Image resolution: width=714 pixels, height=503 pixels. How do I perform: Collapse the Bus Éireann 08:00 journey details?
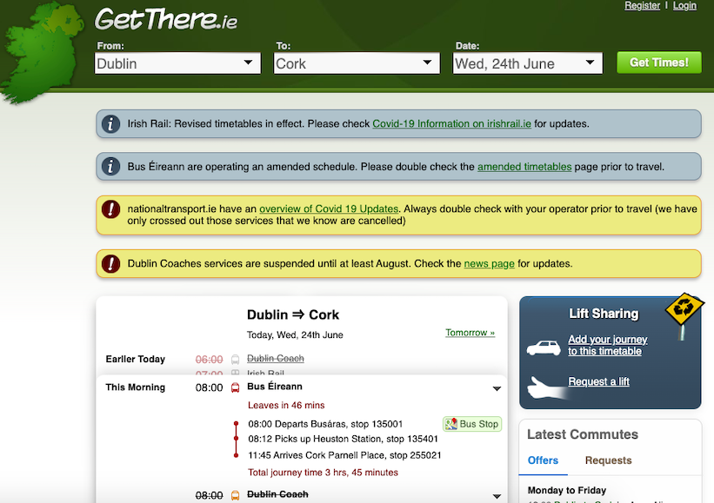(497, 388)
